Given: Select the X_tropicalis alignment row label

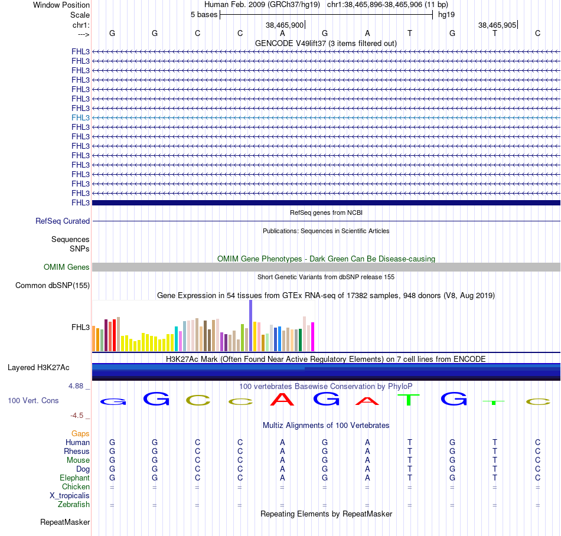Looking at the screenshot, I should click(70, 496).
